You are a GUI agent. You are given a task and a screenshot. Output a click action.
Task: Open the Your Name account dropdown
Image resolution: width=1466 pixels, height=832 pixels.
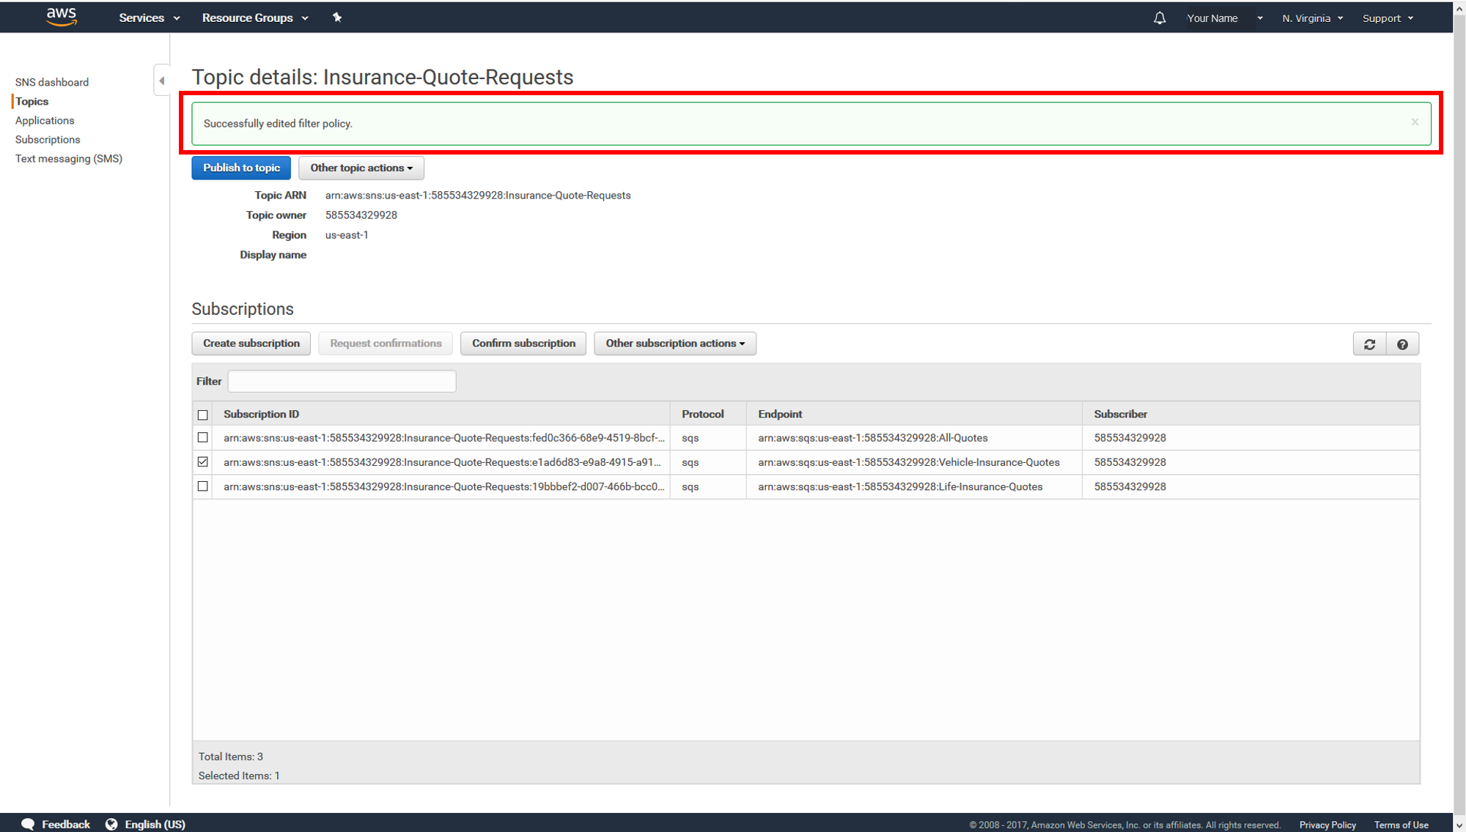coord(1224,18)
